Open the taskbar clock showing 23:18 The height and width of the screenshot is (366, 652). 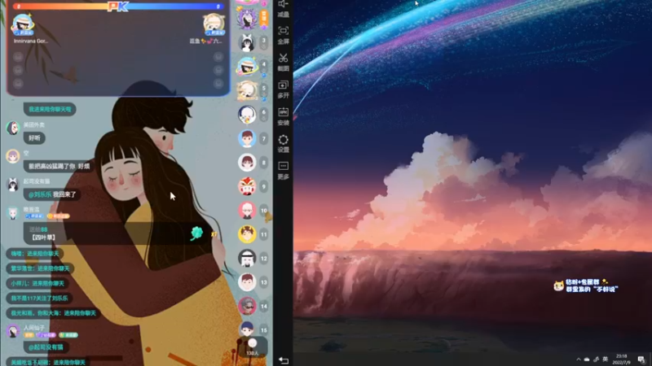pyautogui.click(x=621, y=359)
